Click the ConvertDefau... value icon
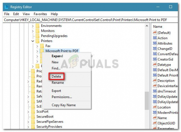The width and height of the screenshot is (181, 132). coord(155,54)
